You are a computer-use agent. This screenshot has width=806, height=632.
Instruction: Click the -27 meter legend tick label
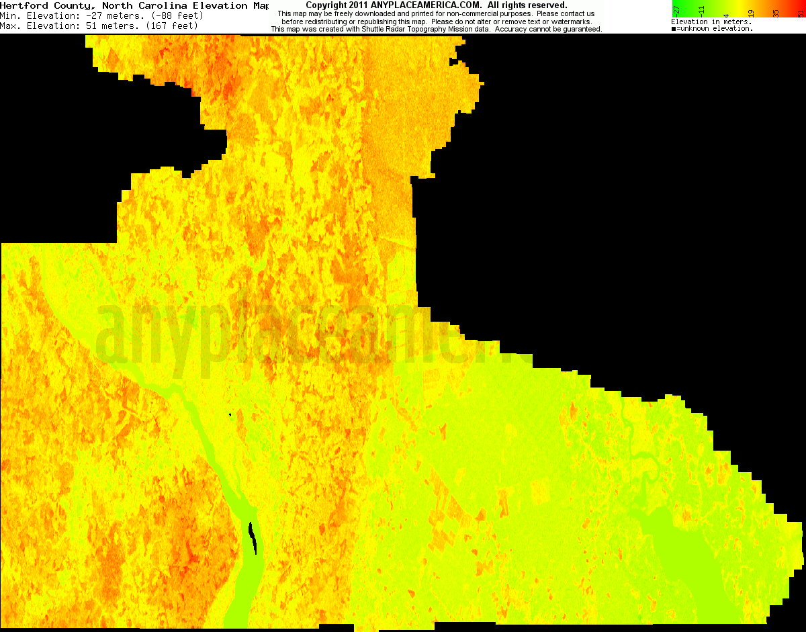tap(676, 10)
